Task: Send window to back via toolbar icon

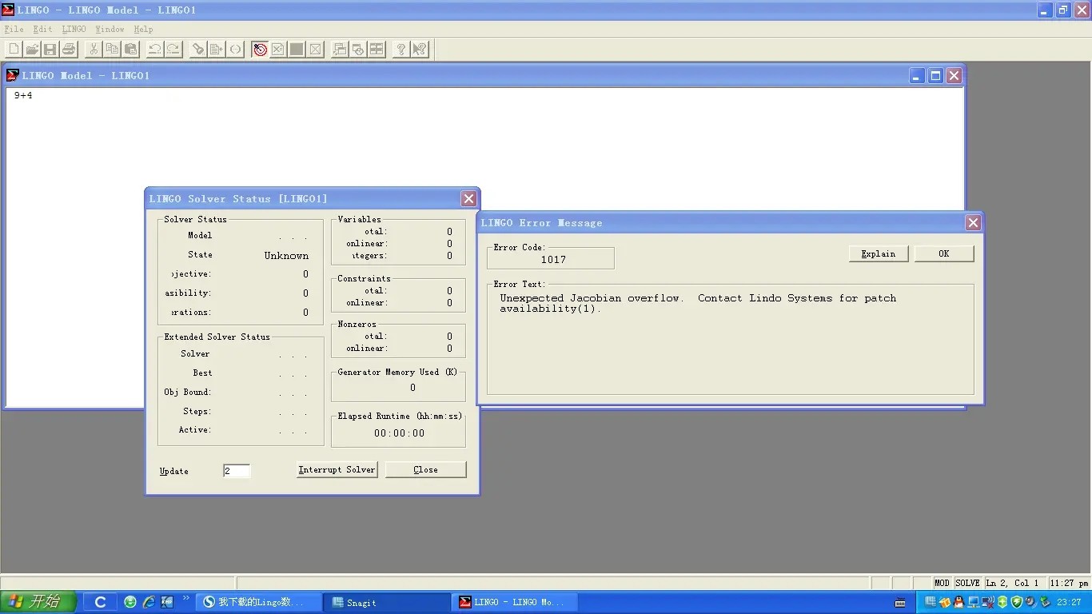Action: click(340, 50)
